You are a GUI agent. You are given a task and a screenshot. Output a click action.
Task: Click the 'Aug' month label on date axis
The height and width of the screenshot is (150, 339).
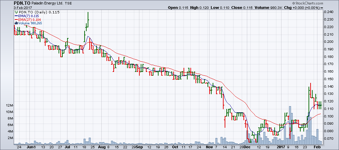[102, 147]
